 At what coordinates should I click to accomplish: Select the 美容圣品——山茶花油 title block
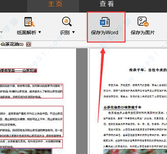click(19, 70)
